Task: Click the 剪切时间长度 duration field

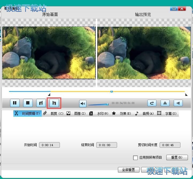Action: pyautogui.click(x=170, y=145)
